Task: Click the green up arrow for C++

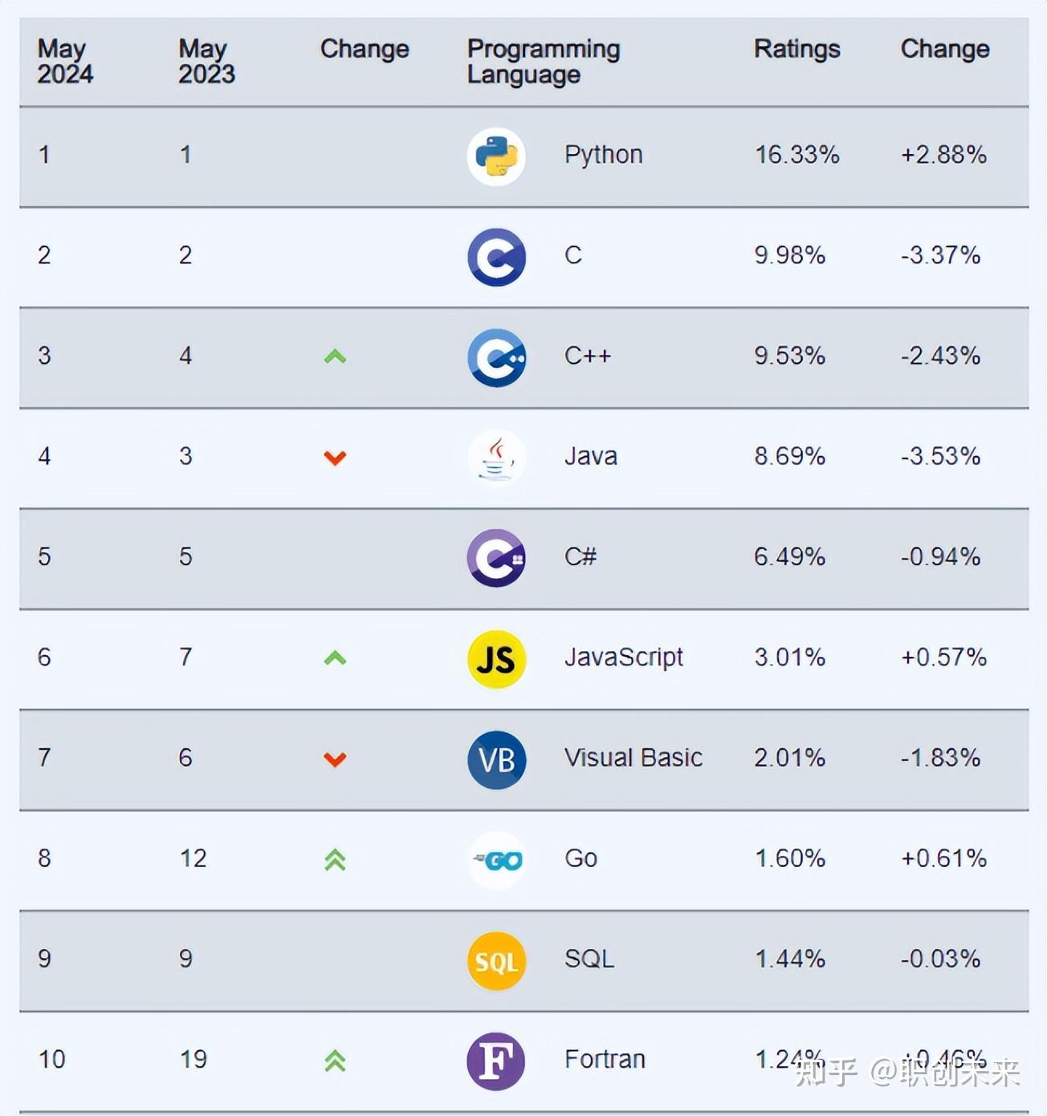Action: [335, 356]
